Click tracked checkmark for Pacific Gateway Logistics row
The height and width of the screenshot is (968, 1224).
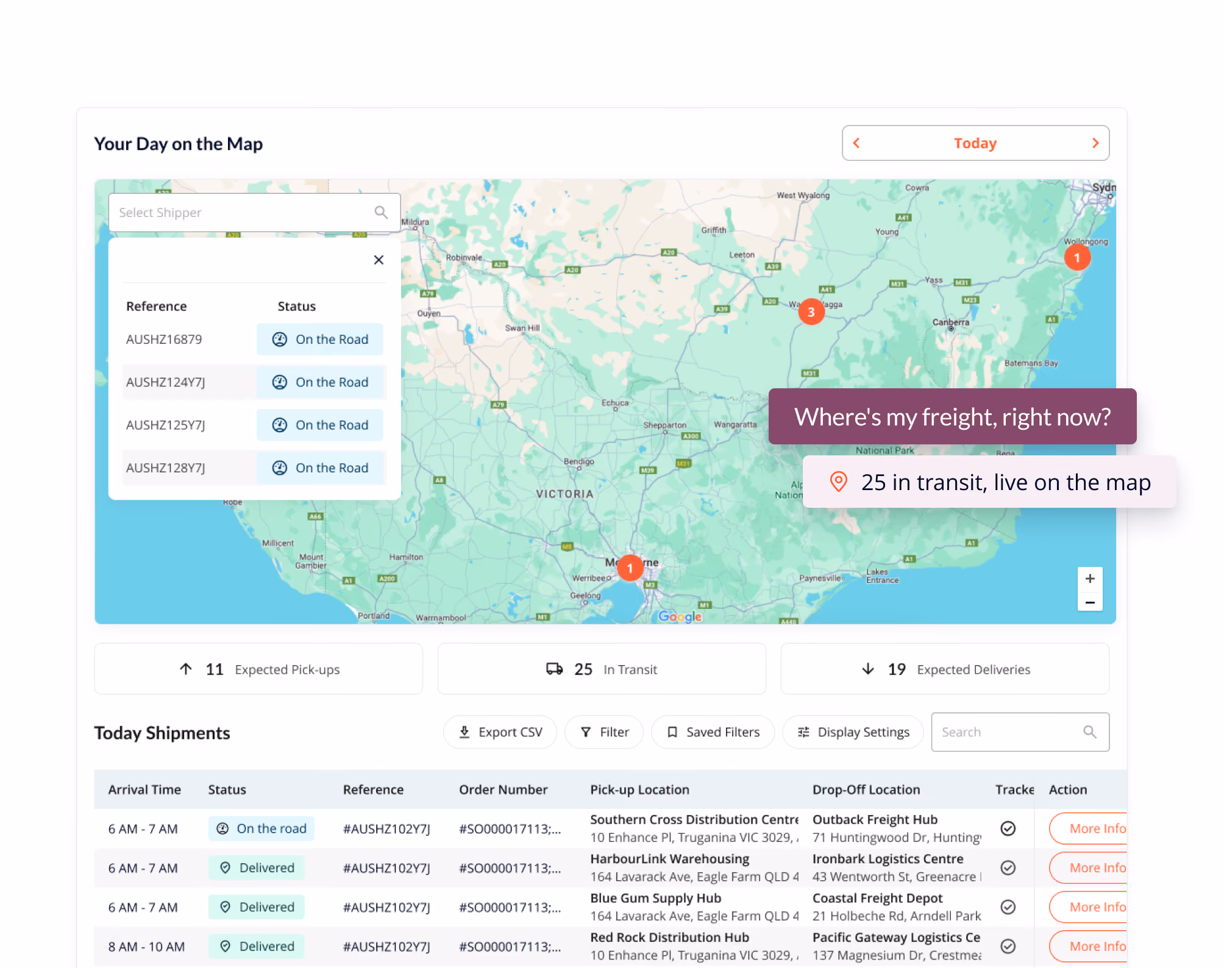(1008, 946)
